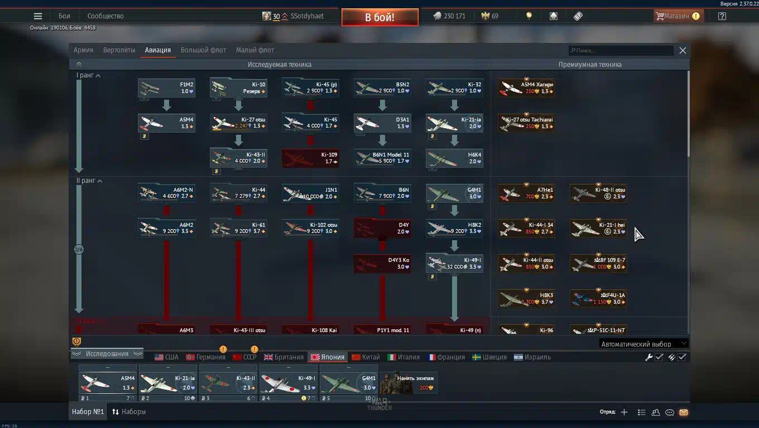Start battle with В бой! button

point(379,17)
